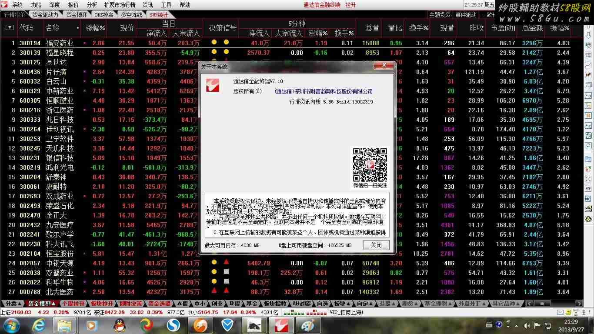Expand the 分类 bottom tab menu
594x334 pixels.
pyautogui.click(x=12, y=304)
